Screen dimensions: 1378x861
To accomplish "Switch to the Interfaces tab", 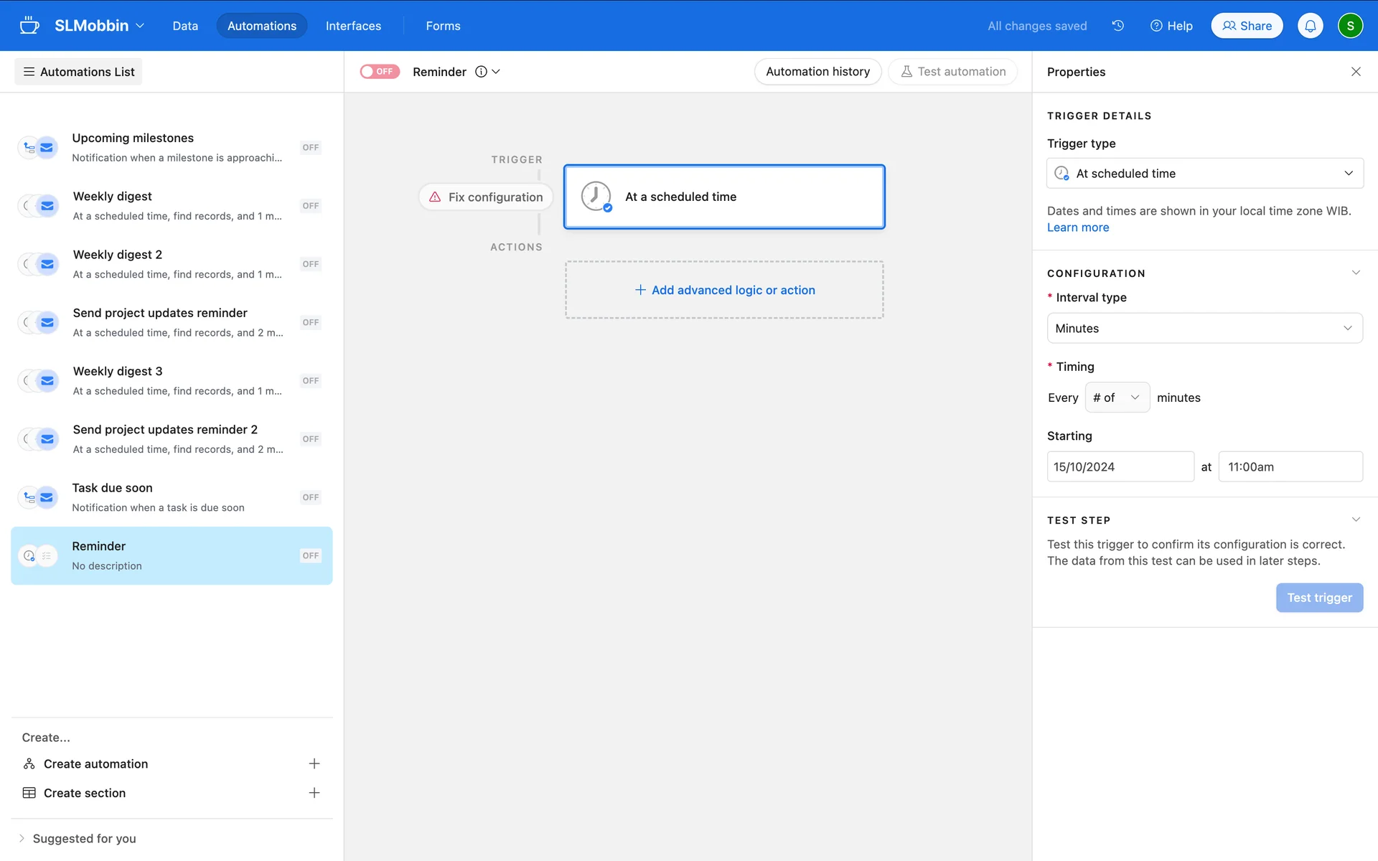I will click(353, 26).
